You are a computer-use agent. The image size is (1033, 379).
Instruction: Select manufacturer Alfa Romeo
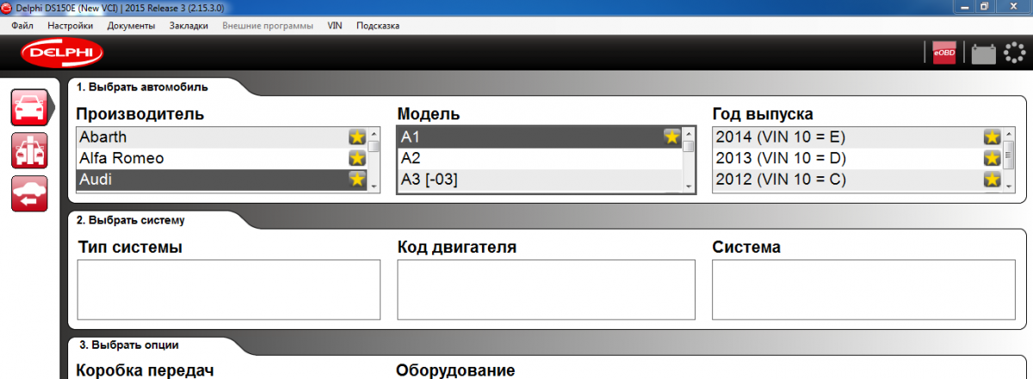pos(222,158)
